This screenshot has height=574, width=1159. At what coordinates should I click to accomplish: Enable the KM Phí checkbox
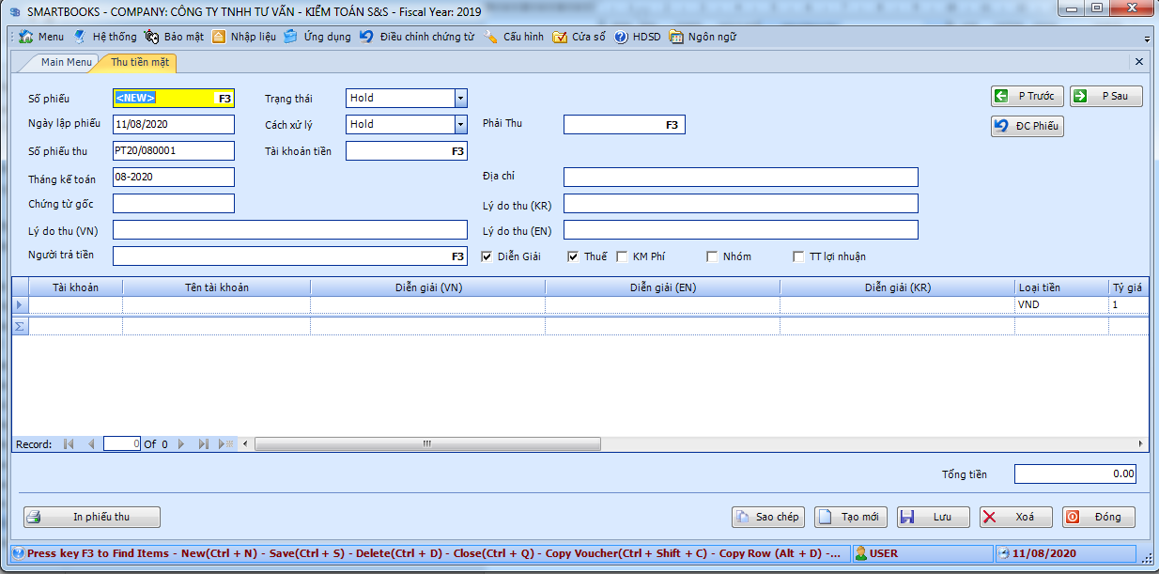pos(622,256)
